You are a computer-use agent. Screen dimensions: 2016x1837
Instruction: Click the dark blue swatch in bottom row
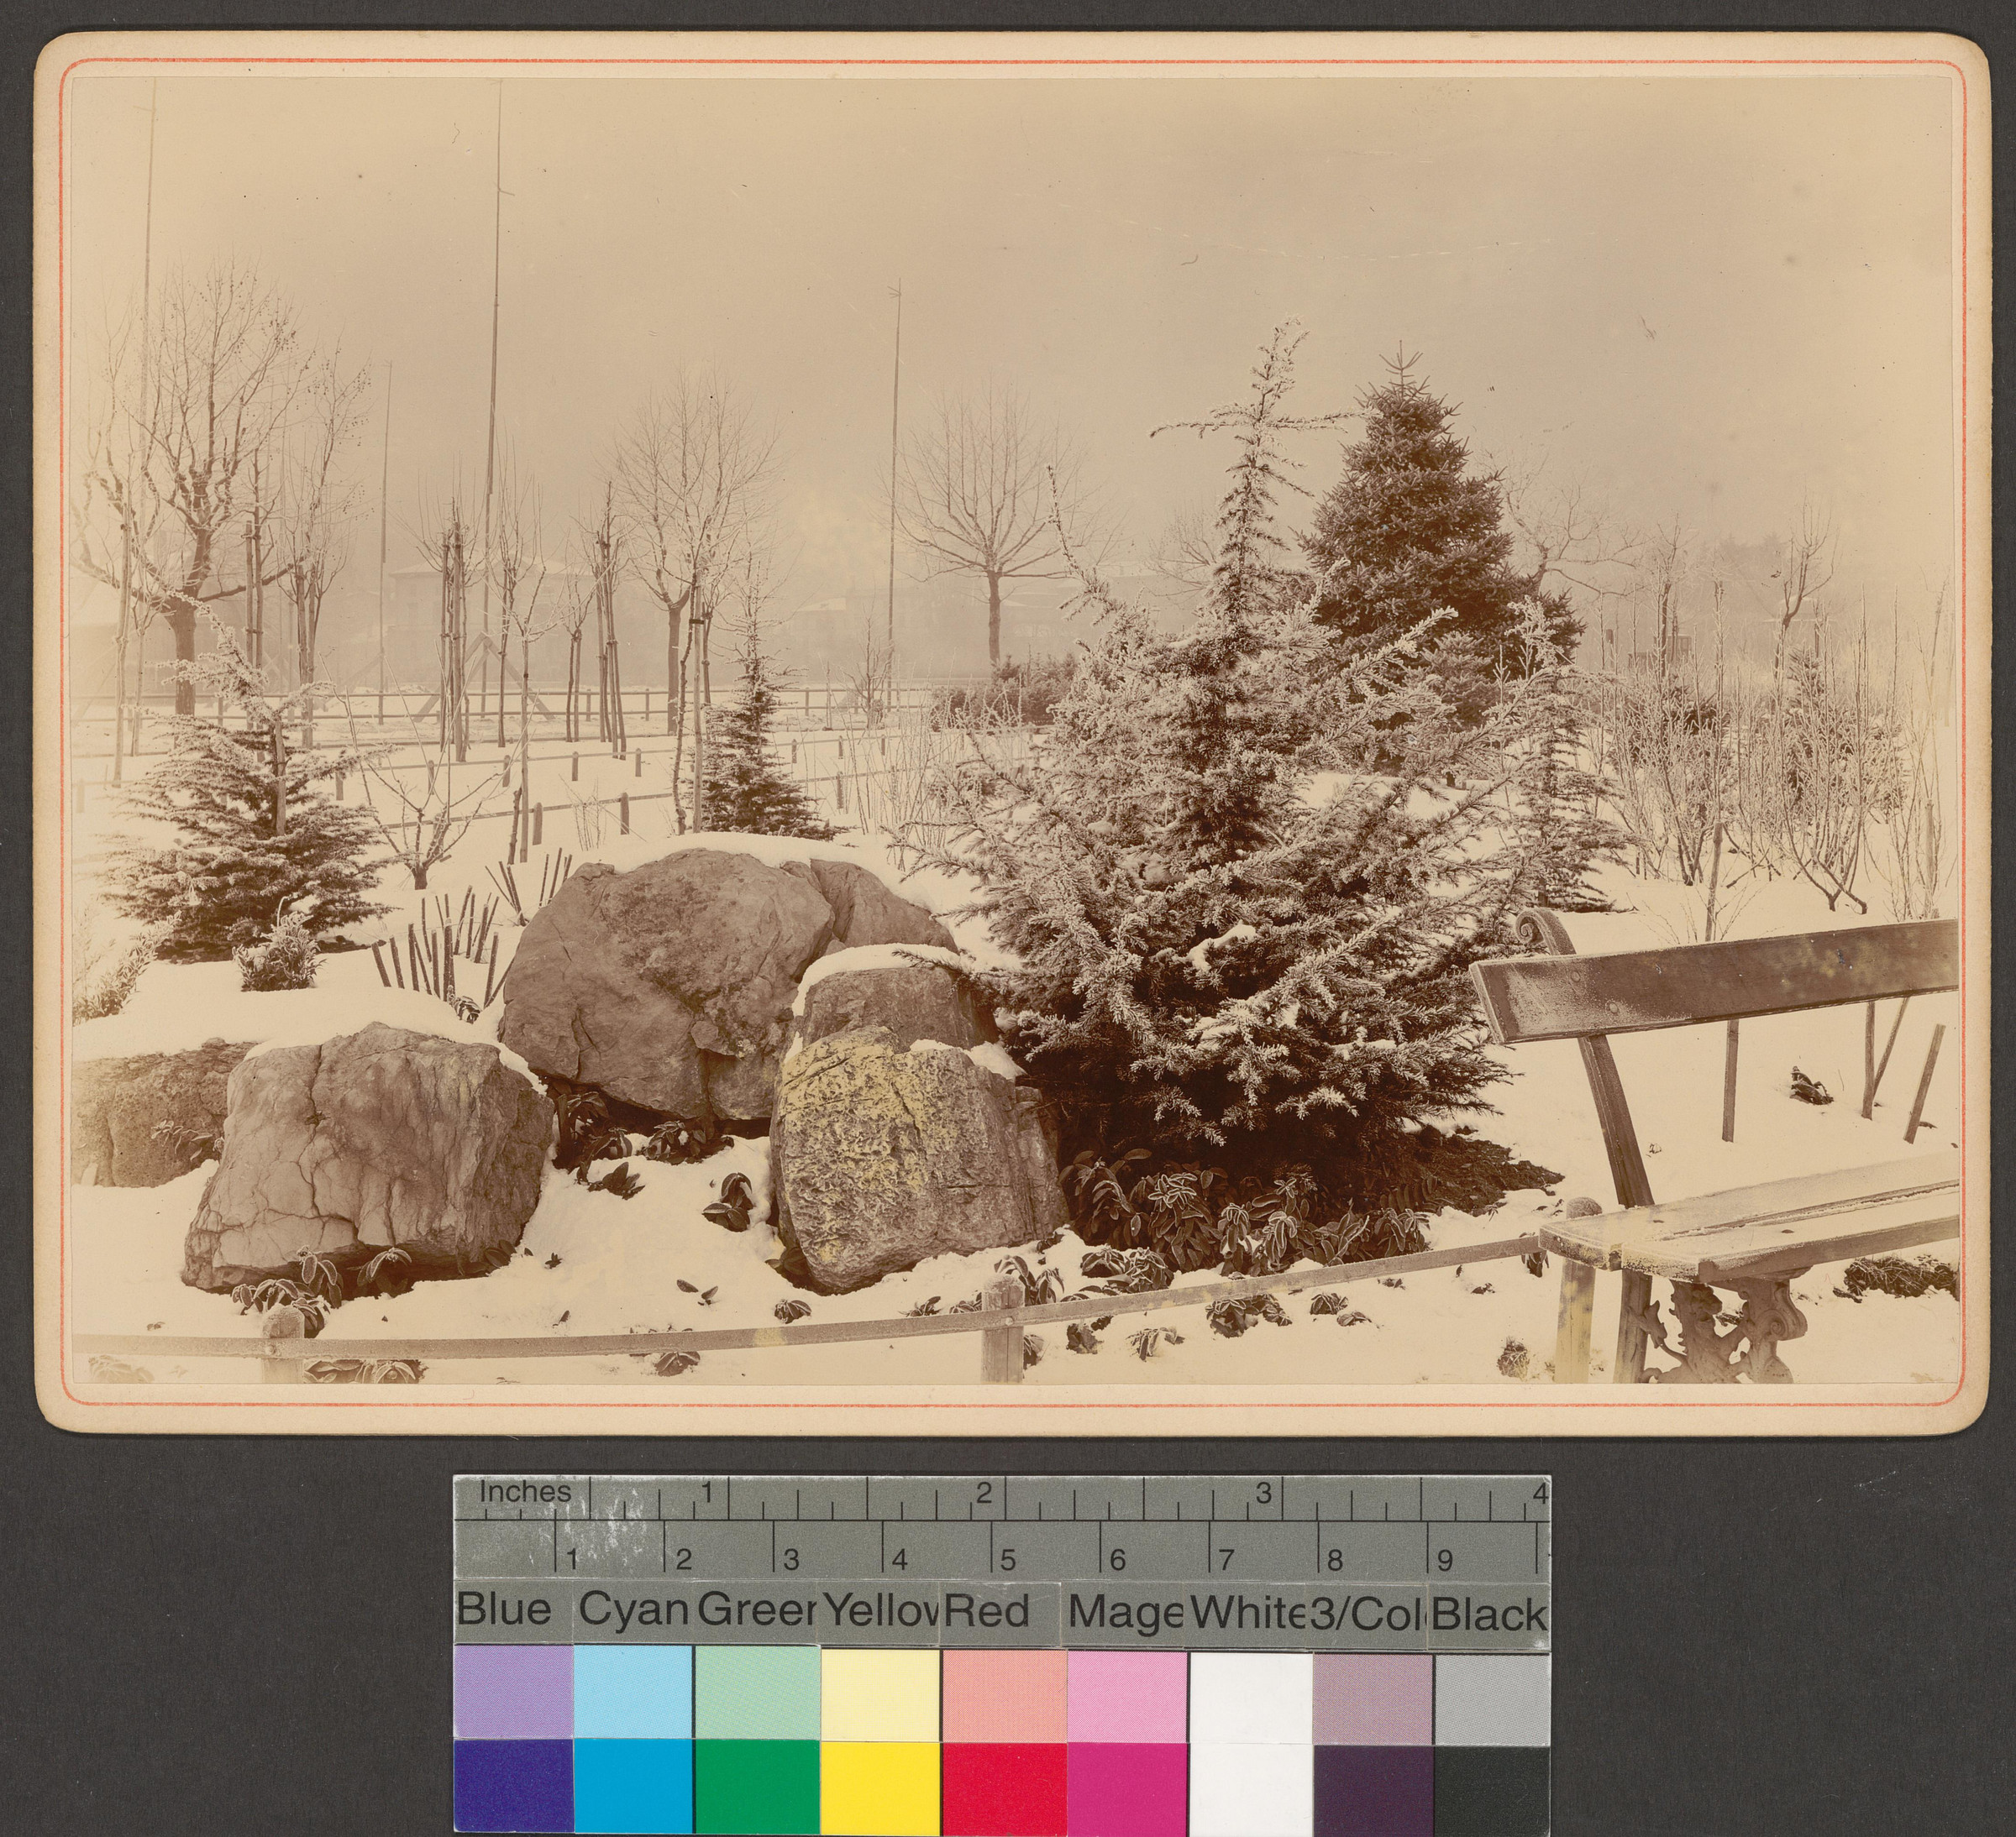(x=512, y=1785)
